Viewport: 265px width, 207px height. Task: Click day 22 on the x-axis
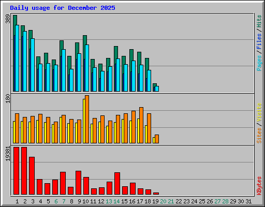(179, 201)
